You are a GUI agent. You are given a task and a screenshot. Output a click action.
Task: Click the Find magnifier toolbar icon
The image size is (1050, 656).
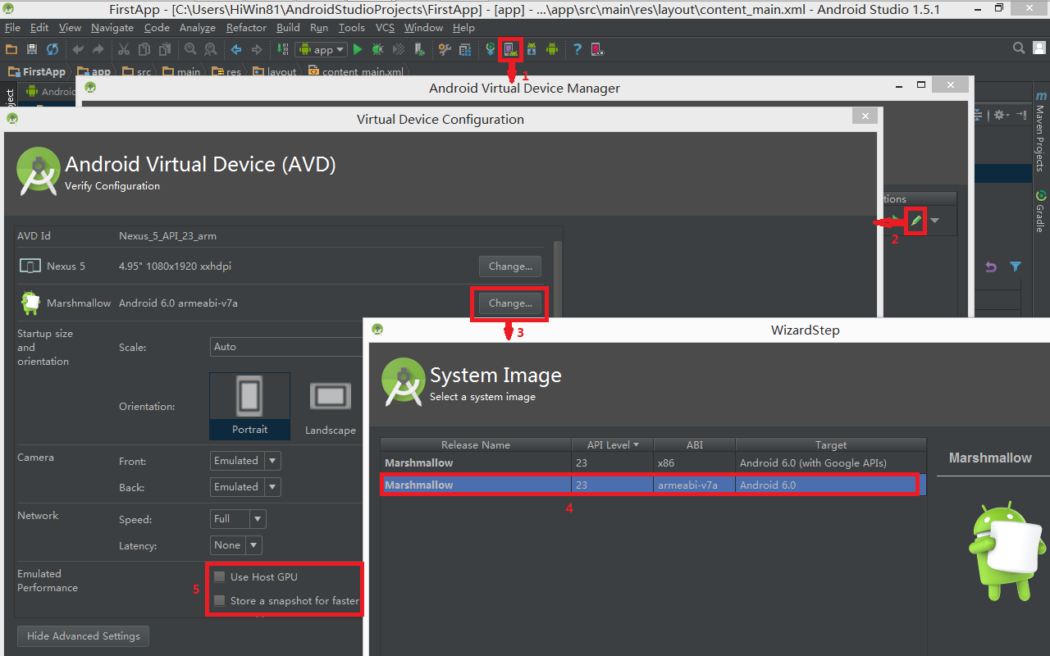[190, 50]
